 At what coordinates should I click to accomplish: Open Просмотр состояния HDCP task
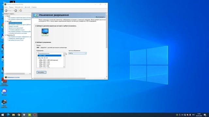(x=16, y=28)
